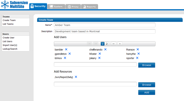Screen dimensions: 184x101
Task: Switch to the Reports tab
Action: click(x=89, y=7)
